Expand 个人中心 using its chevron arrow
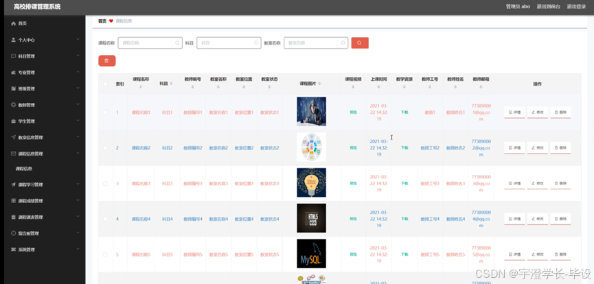 [x=78, y=39]
